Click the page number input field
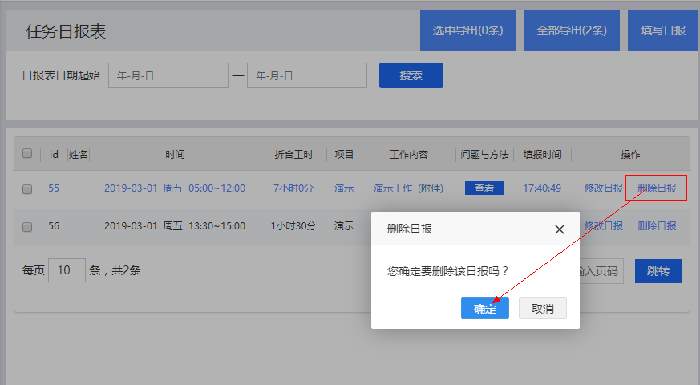700x385 pixels. click(x=601, y=271)
